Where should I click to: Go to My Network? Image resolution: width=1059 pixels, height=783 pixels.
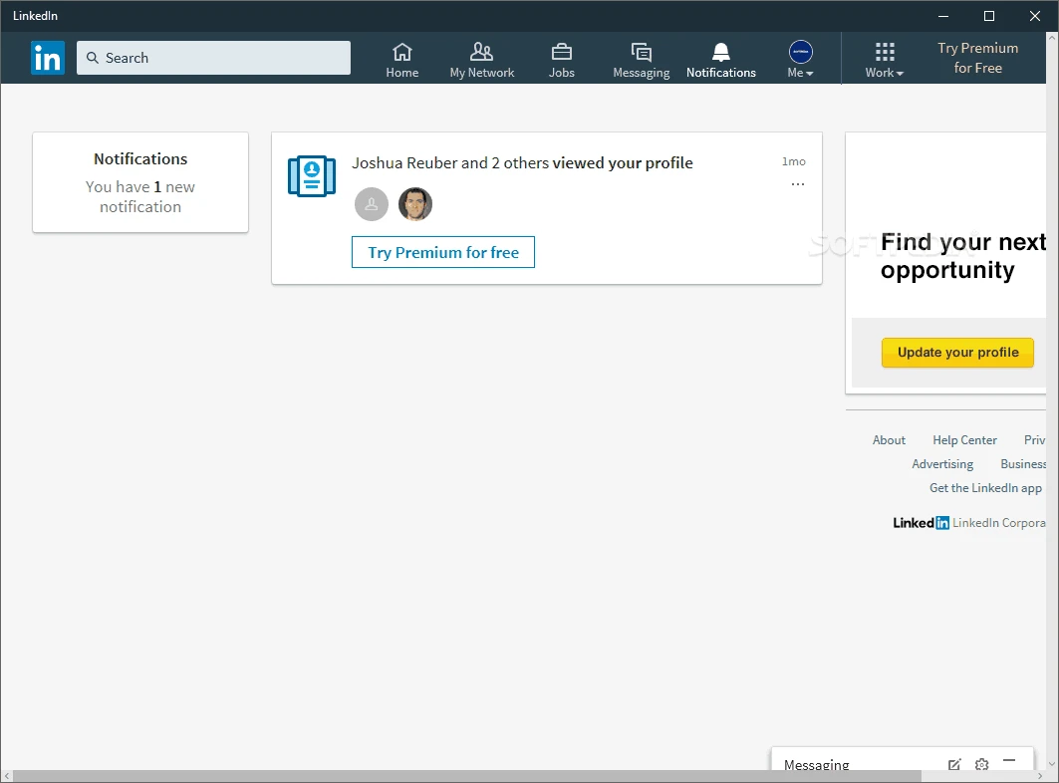coord(481,60)
